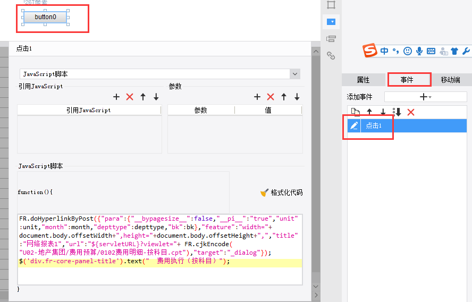Toggle Chinese/English input mode 中
The image size is (472, 302).
[x=384, y=51]
